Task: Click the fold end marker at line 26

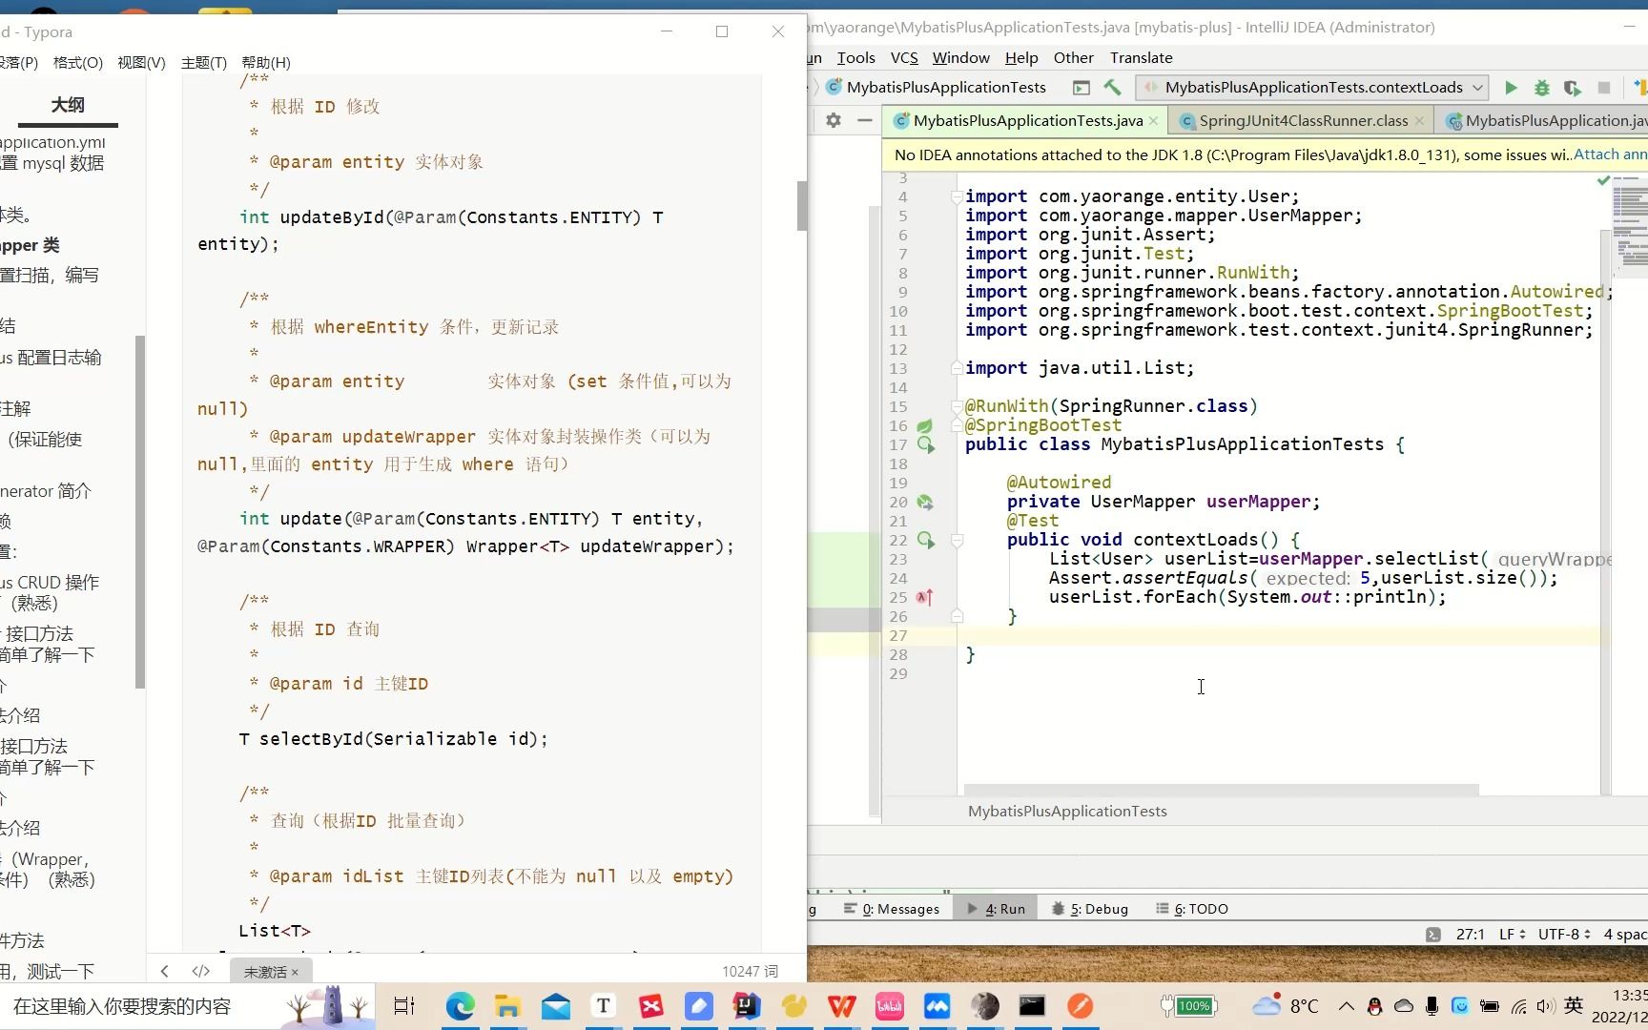Action: 957,616
